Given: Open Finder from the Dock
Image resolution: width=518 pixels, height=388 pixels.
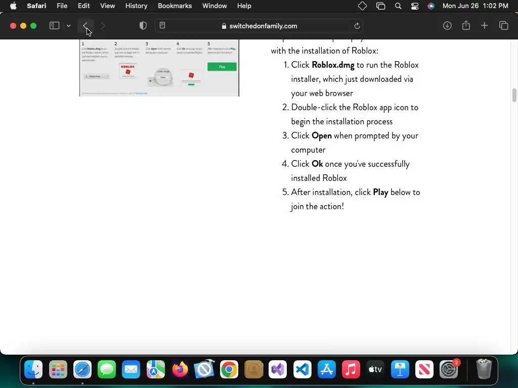Looking at the screenshot, I should coord(33,369).
